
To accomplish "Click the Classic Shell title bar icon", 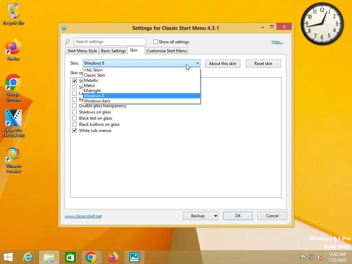I will tap(64, 28).
